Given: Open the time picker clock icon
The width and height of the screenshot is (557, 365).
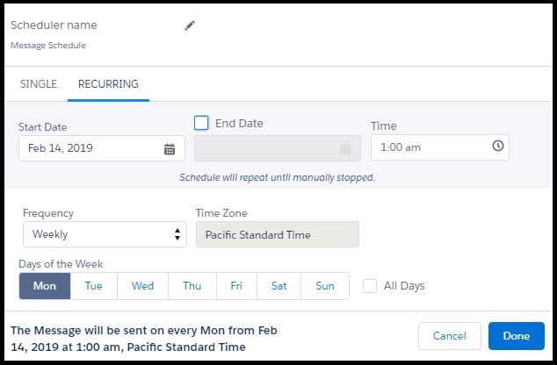Looking at the screenshot, I should pyautogui.click(x=498, y=146).
